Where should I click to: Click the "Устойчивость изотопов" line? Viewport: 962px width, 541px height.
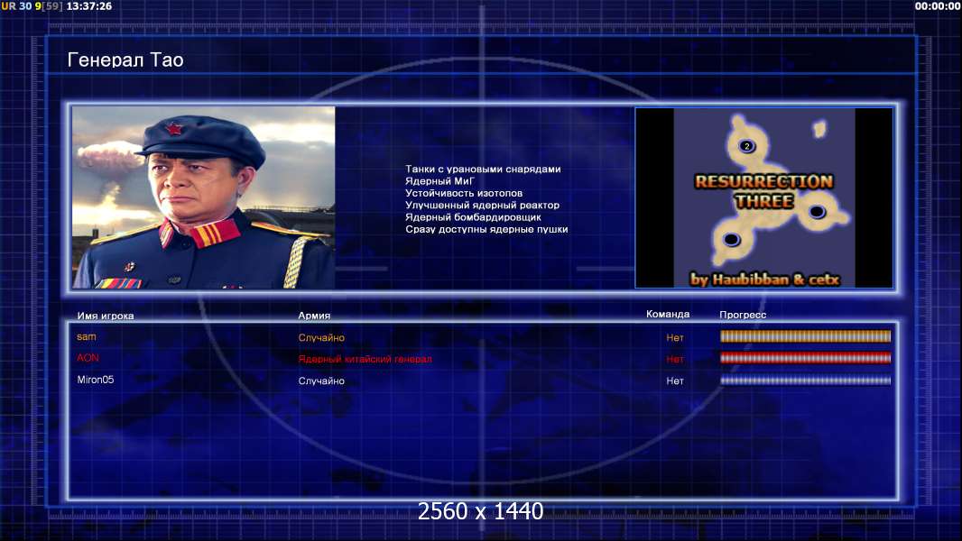click(x=464, y=193)
